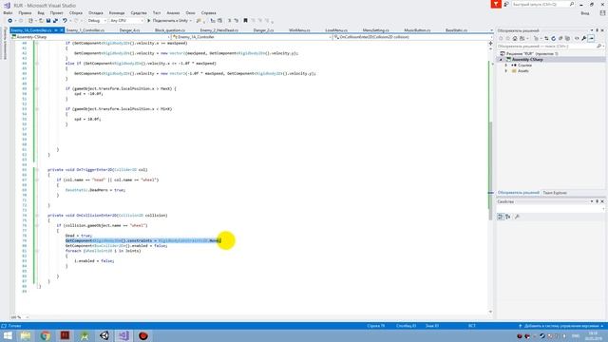Expand the Assets folder node
Image resolution: width=608 pixels, height=342 pixels.
pyautogui.click(x=506, y=71)
